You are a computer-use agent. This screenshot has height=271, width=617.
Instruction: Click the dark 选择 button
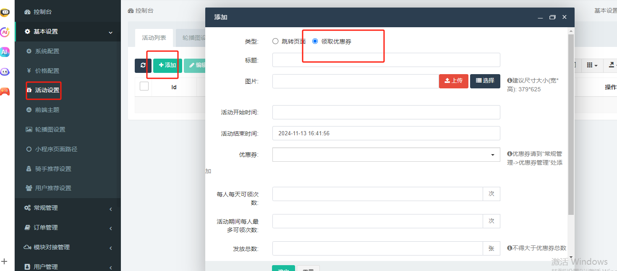[x=485, y=81]
